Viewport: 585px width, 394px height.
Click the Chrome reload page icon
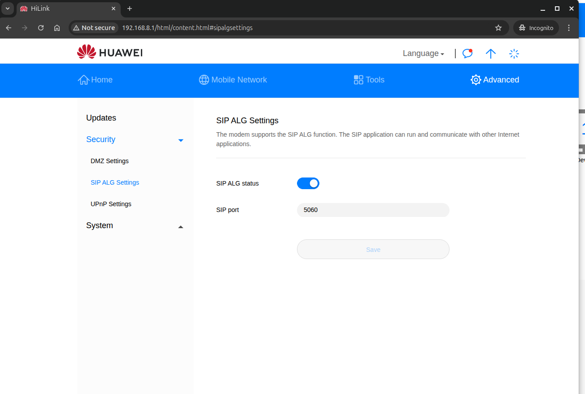tap(41, 28)
